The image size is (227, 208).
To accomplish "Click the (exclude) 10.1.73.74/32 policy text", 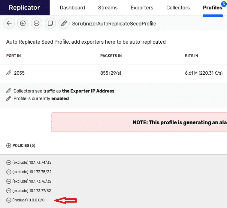I will [x=32, y=163].
